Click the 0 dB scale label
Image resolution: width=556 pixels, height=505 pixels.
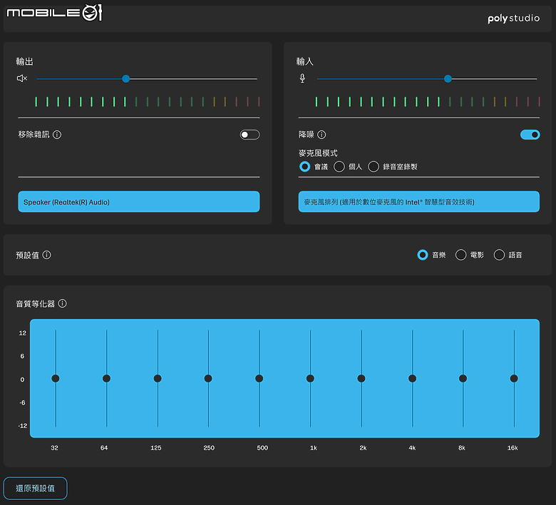coord(22,380)
